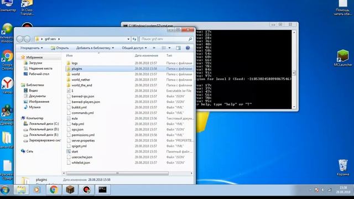
Task: Open Windows Explorer from taskbar
Action: coord(22,190)
